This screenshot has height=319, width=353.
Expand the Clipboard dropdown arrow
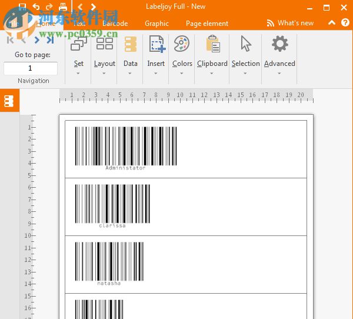[212, 73]
